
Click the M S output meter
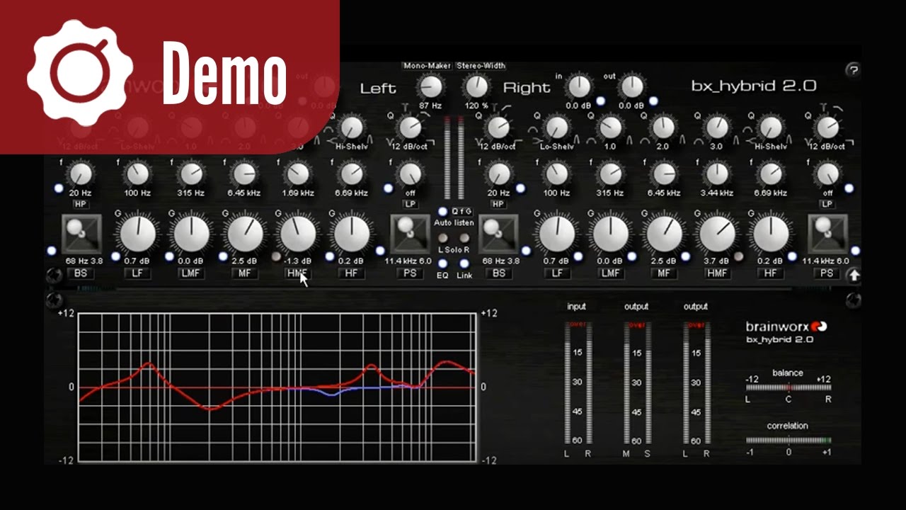[x=637, y=383]
